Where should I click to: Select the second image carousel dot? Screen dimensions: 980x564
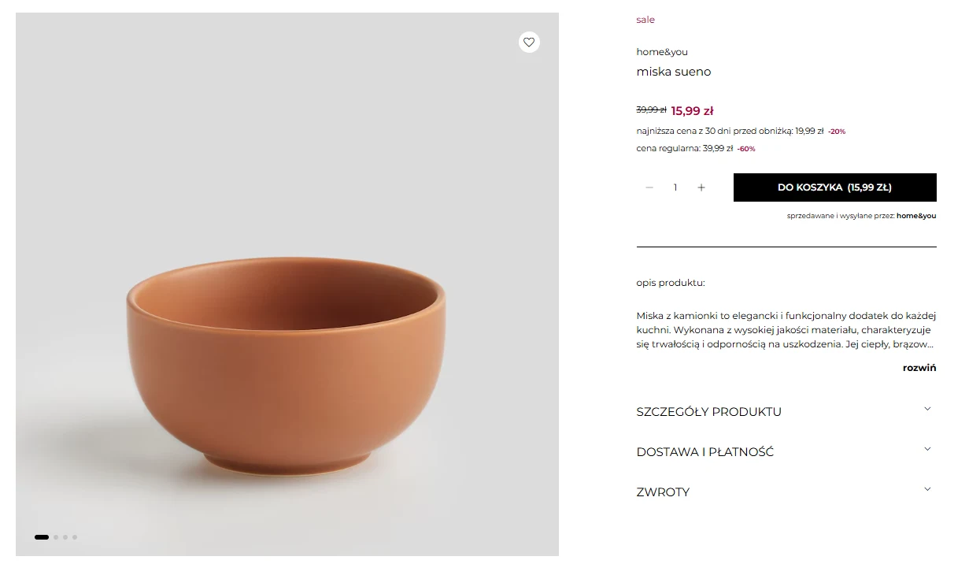pos(55,537)
